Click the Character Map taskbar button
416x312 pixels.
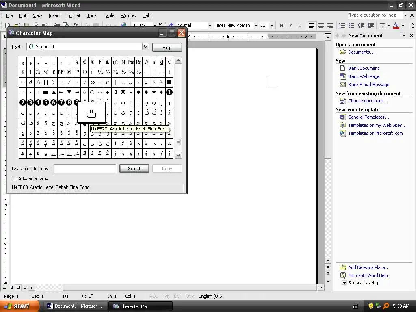coord(140,306)
